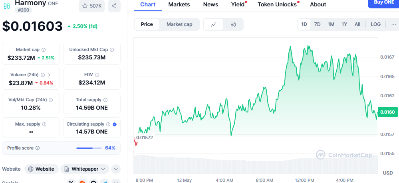The image size is (399, 183).
Task: Open the share icon button
Action: 114,6
